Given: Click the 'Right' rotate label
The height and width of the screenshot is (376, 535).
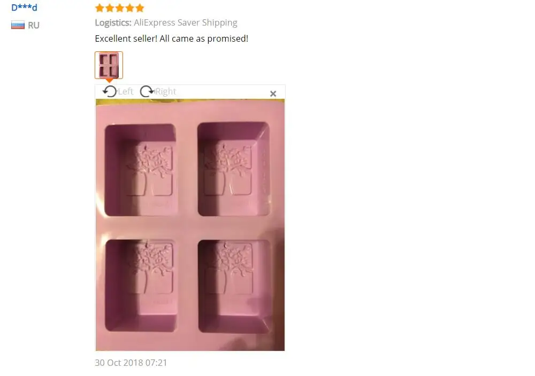Looking at the screenshot, I should pyautogui.click(x=165, y=91).
